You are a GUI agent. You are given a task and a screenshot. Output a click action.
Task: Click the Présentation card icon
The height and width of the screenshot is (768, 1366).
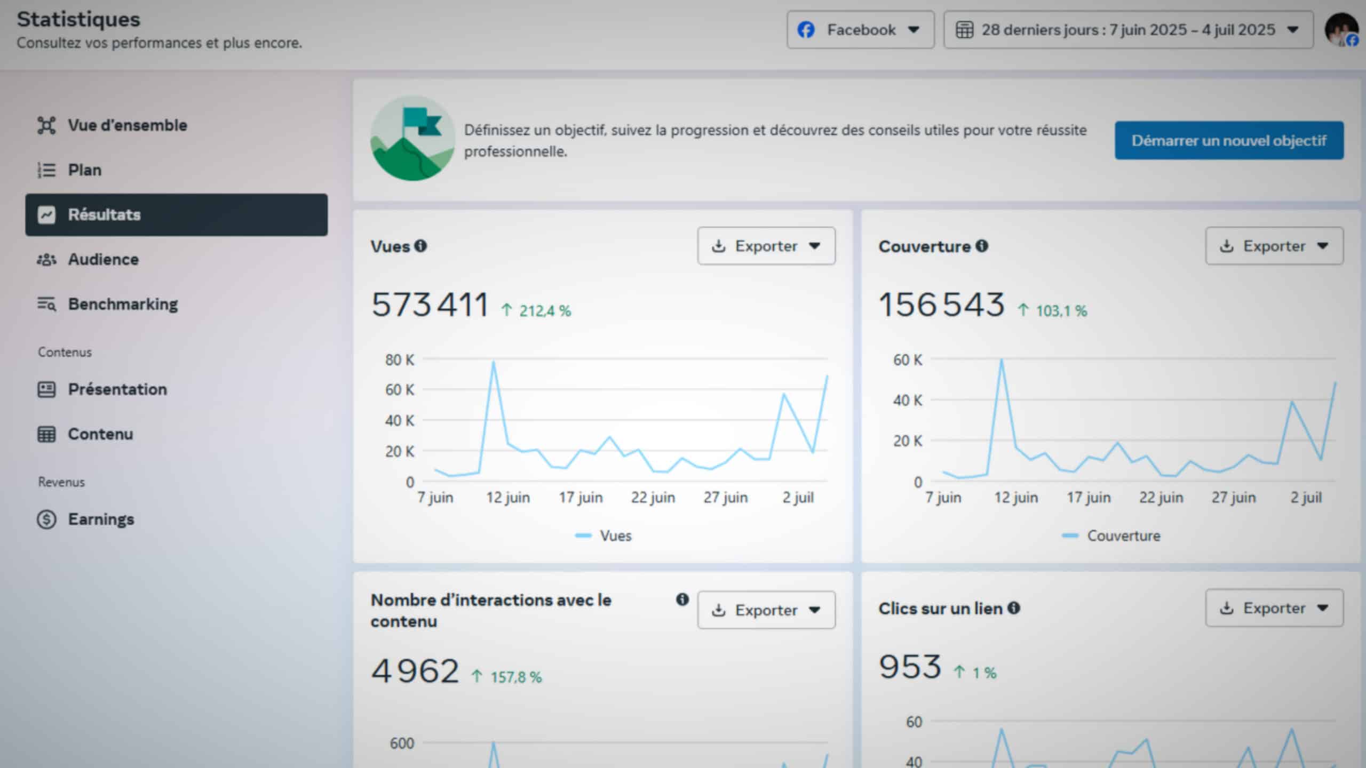point(46,389)
